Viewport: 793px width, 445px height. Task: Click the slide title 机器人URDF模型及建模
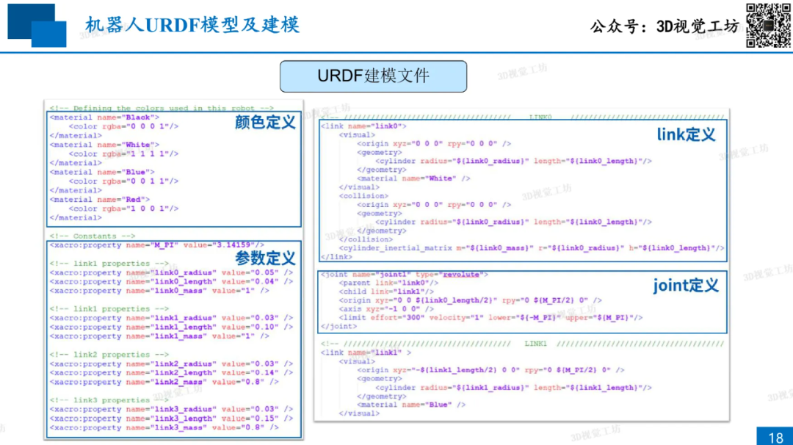coord(192,26)
